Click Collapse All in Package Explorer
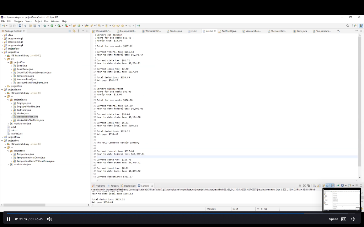The width and height of the screenshot is (364, 227). point(70,31)
